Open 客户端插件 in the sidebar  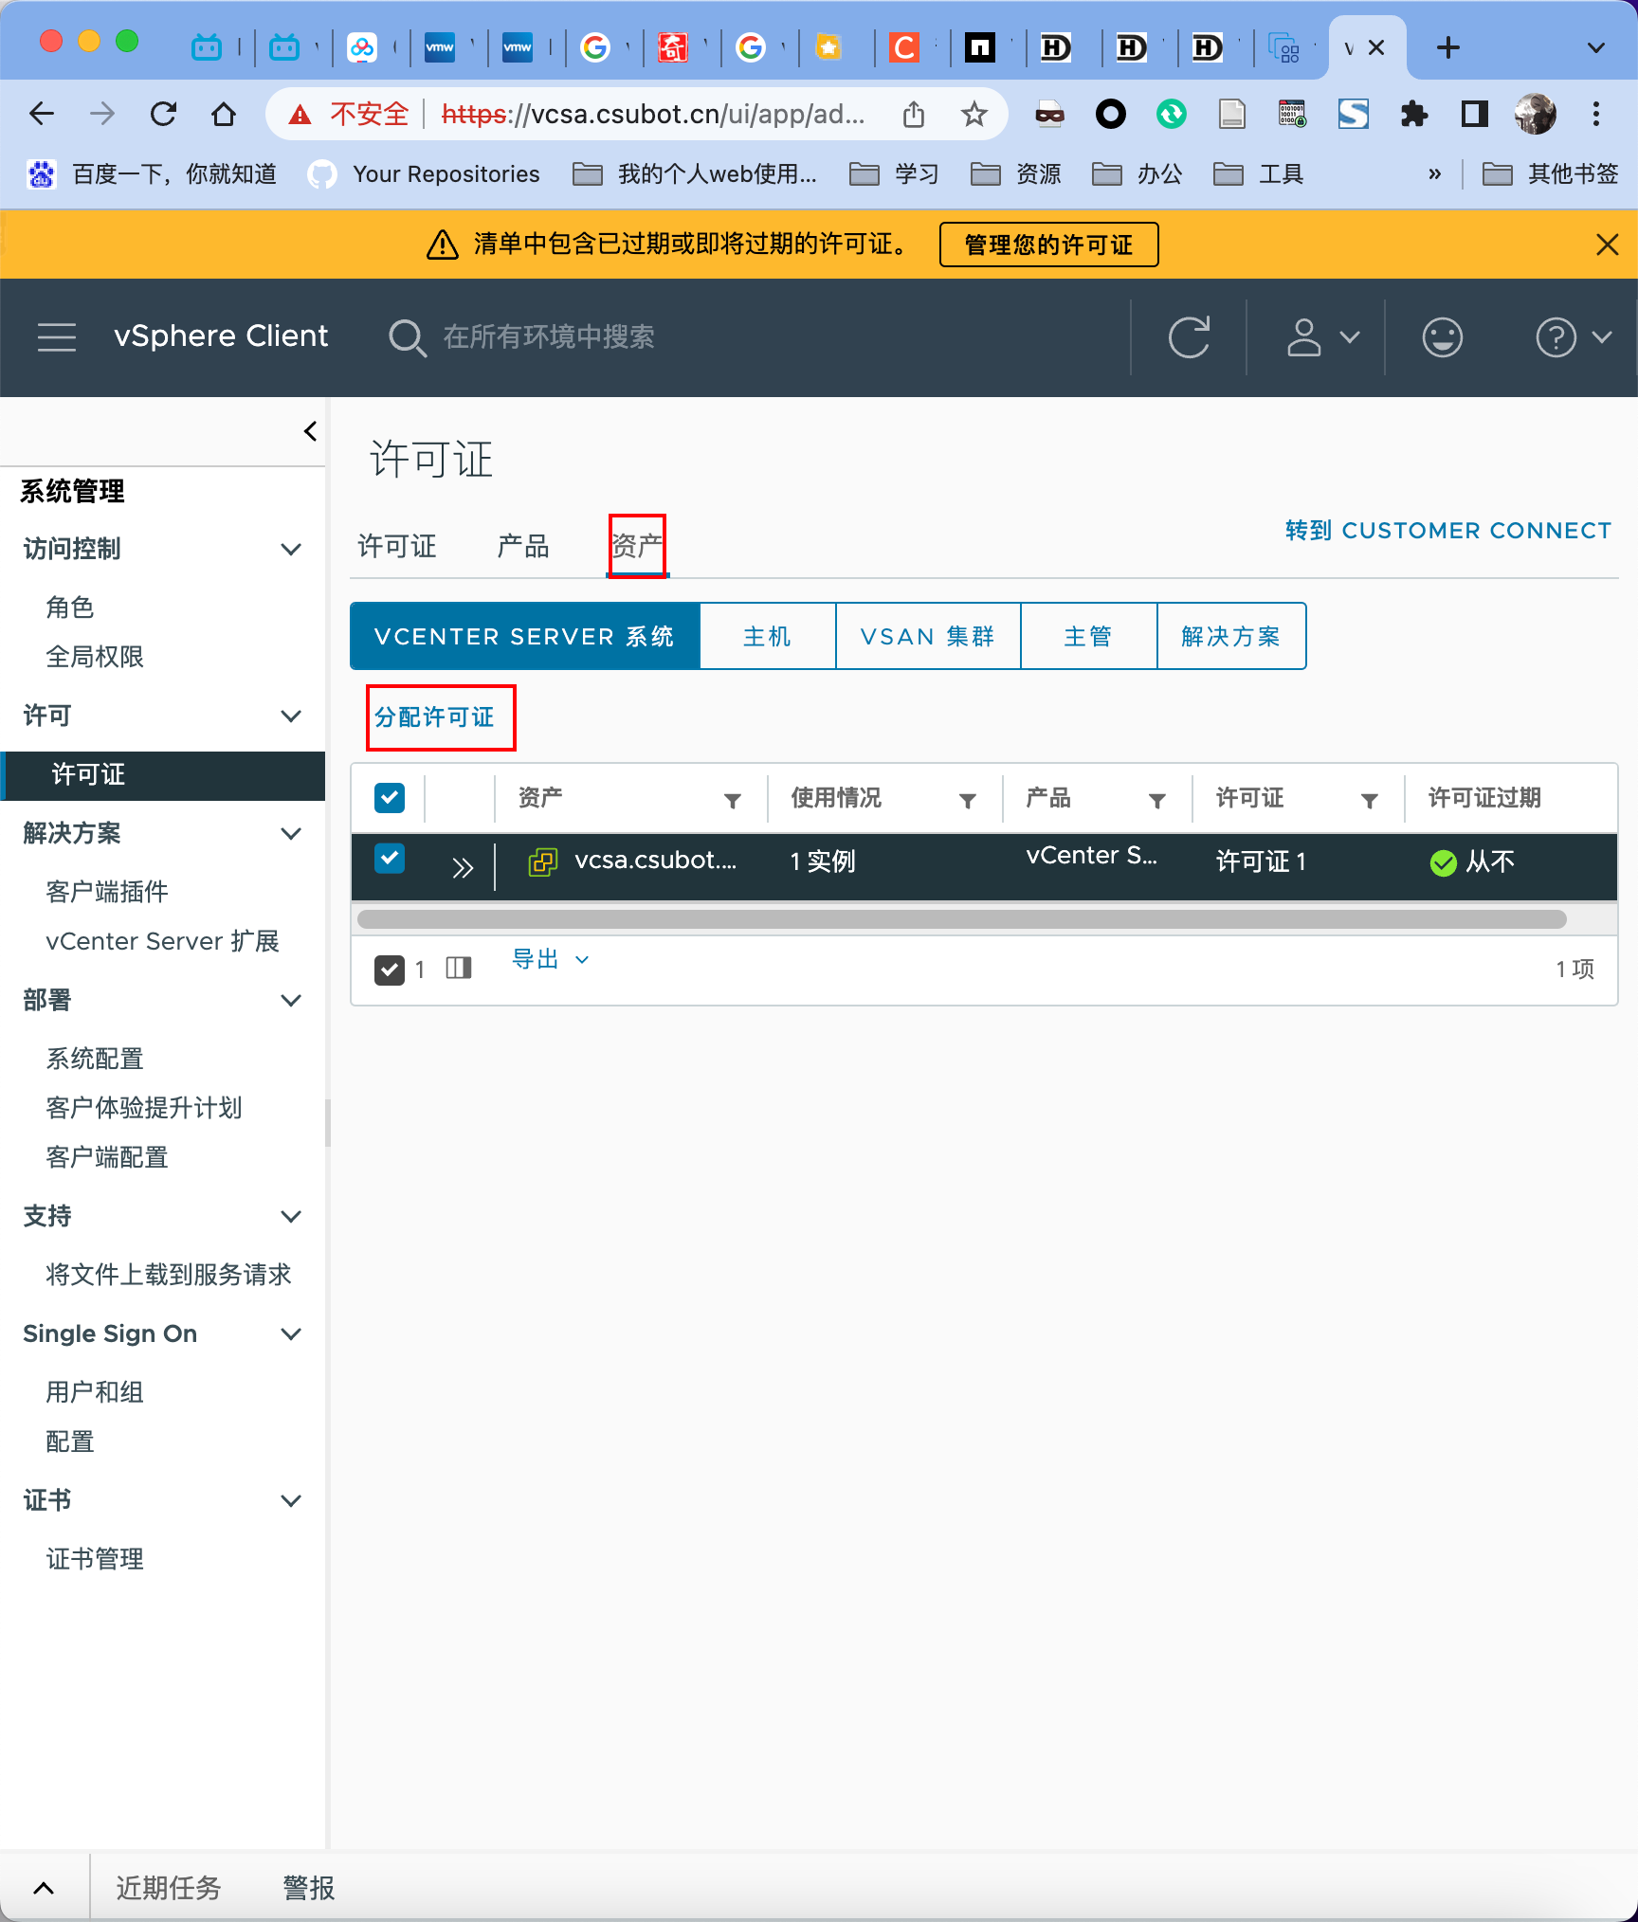(x=107, y=892)
